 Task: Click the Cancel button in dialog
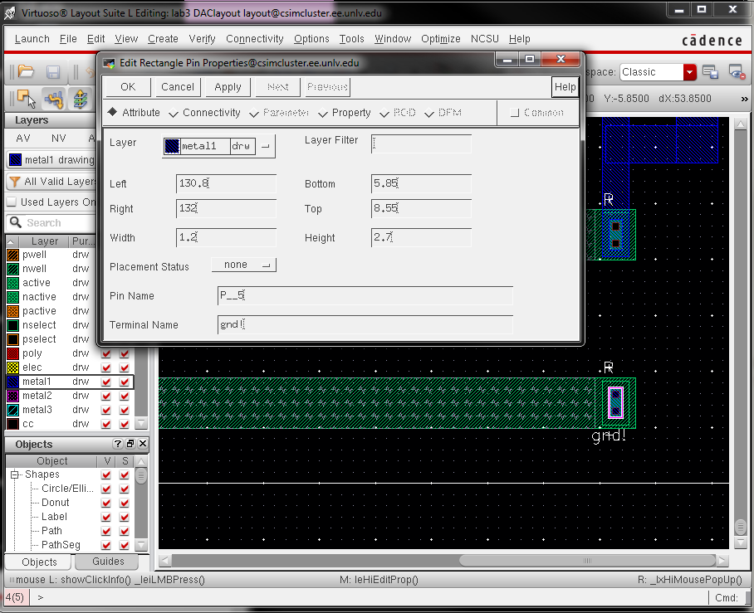click(x=178, y=86)
